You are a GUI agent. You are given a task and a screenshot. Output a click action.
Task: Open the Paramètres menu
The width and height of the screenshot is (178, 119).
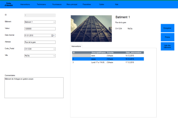[87, 4]
